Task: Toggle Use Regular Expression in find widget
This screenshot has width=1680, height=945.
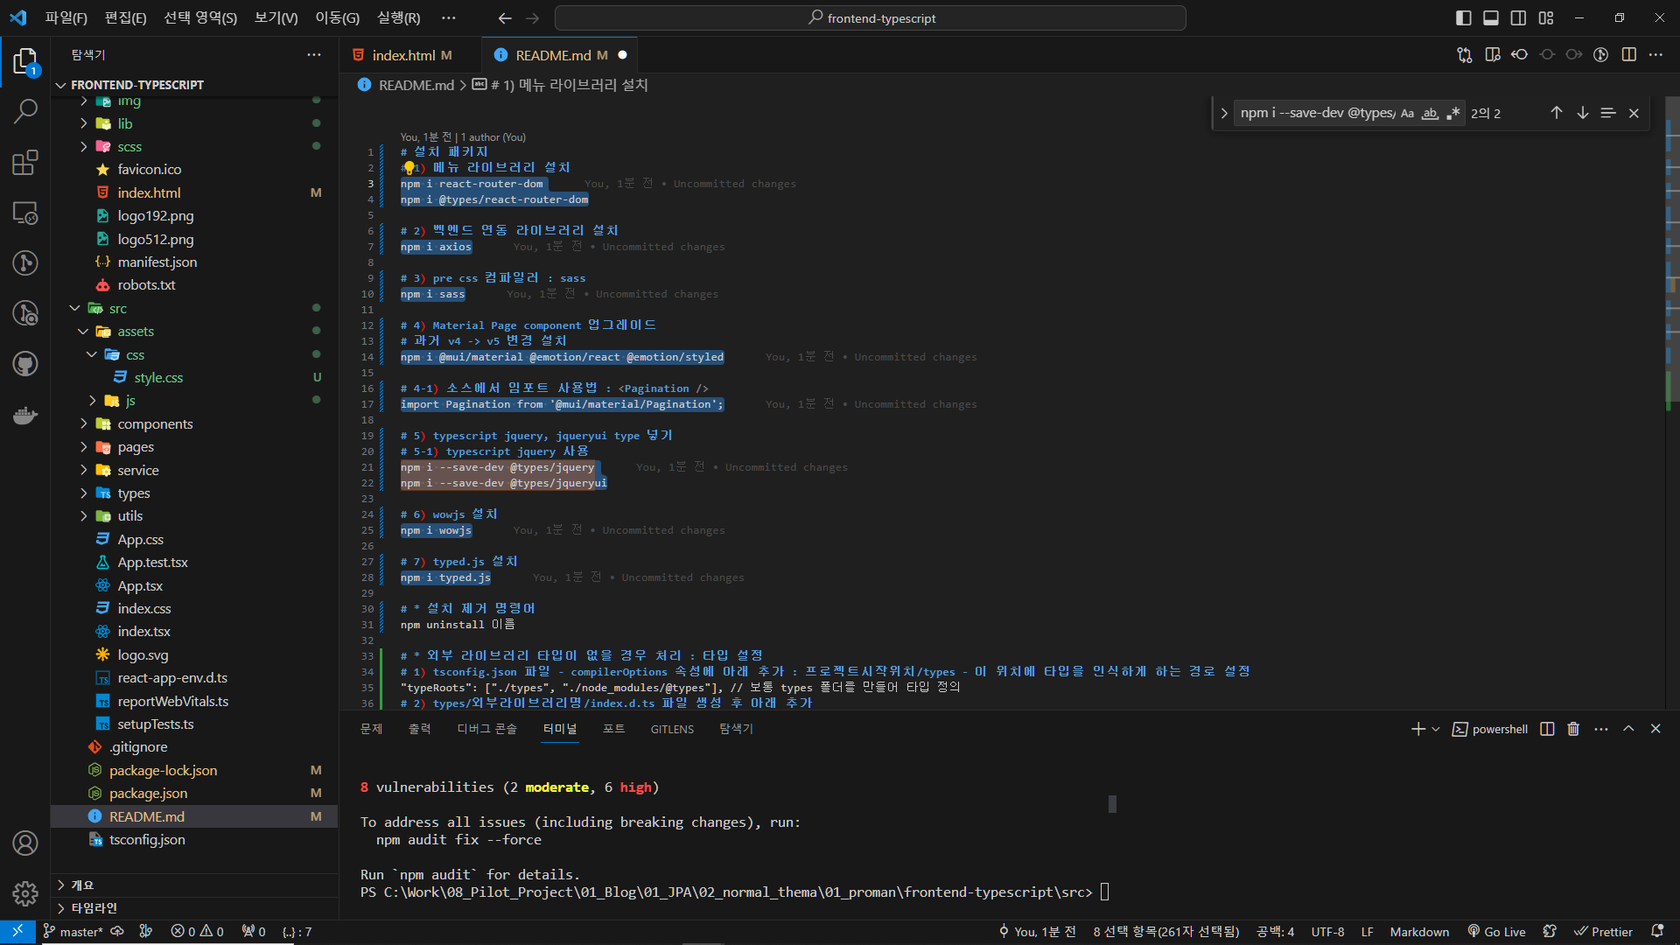Action: coord(1453,113)
